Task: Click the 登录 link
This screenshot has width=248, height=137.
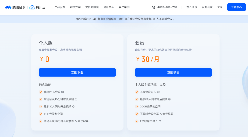Action: pyautogui.click(x=220, y=7)
